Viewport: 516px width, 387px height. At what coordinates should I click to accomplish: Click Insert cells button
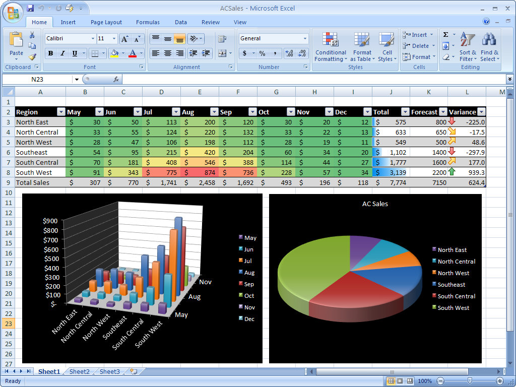tap(418, 35)
